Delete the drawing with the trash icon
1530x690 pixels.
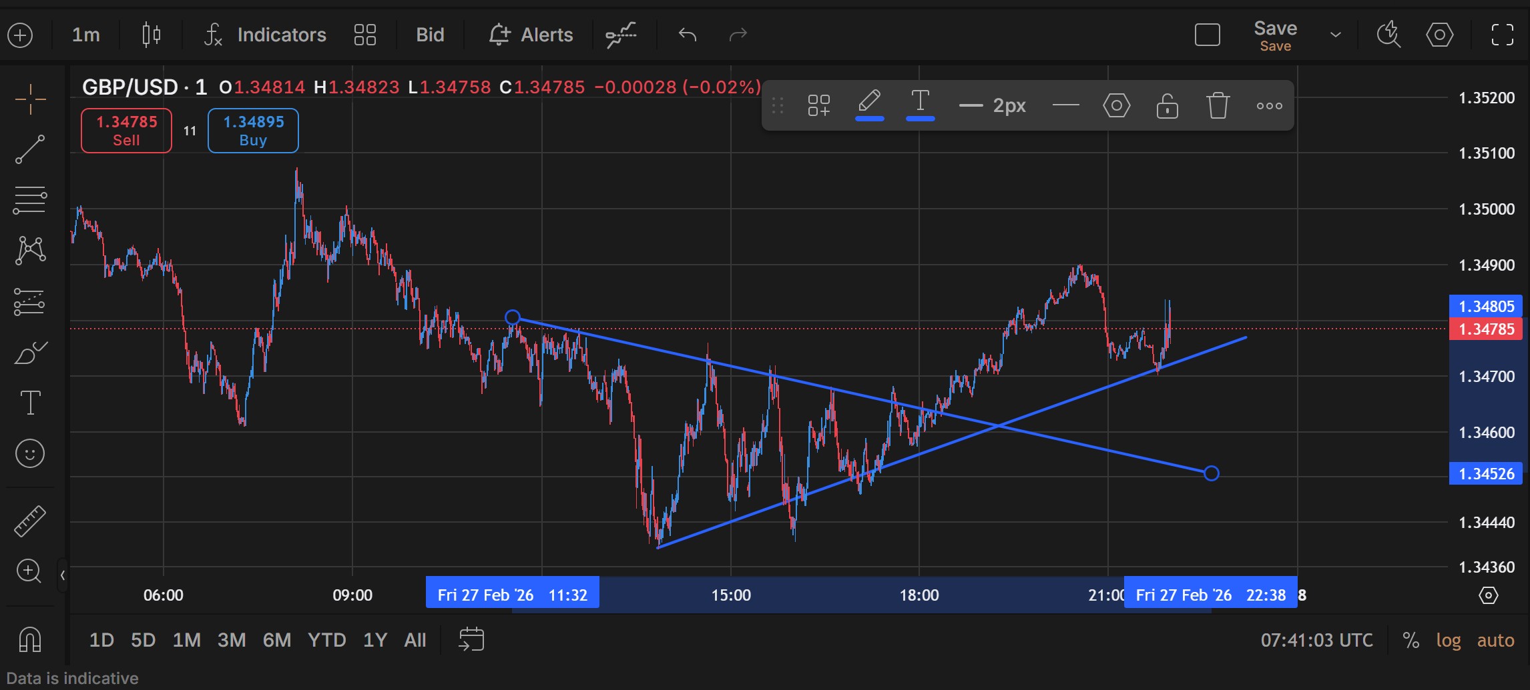pyautogui.click(x=1218, y=105)
